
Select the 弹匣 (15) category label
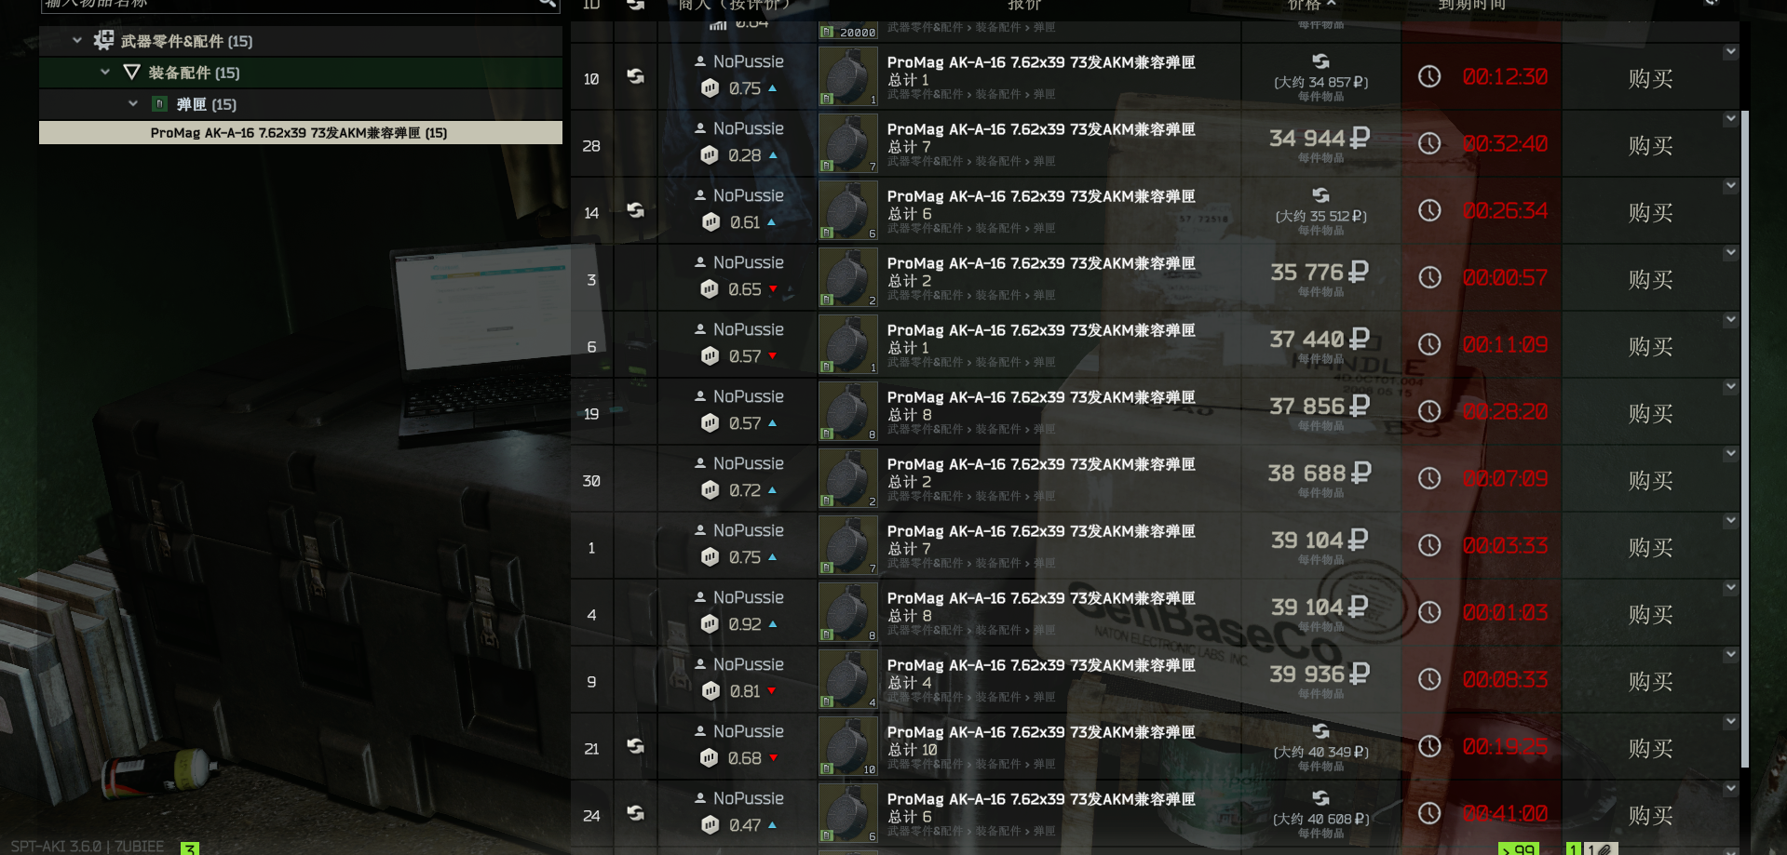coord(207,104)
